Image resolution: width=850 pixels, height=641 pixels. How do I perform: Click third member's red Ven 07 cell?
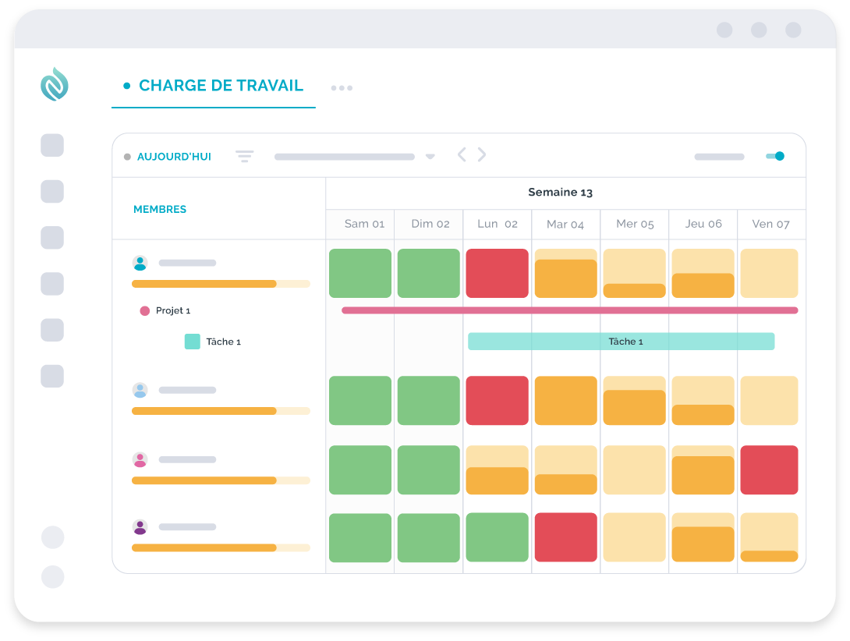(769, 470)
